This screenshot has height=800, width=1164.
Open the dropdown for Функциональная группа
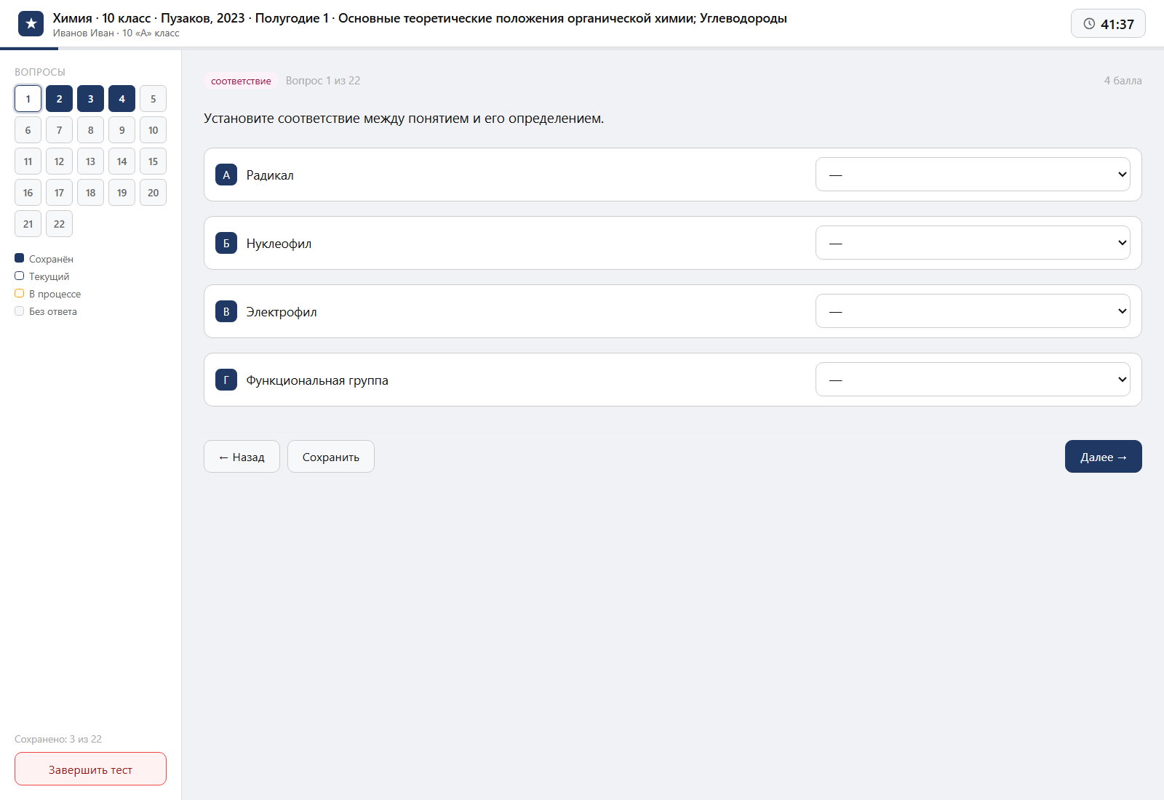[973, 380]
